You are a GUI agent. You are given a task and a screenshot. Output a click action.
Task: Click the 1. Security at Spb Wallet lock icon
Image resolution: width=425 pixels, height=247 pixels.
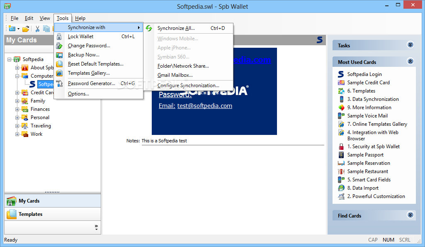point(341,147)
